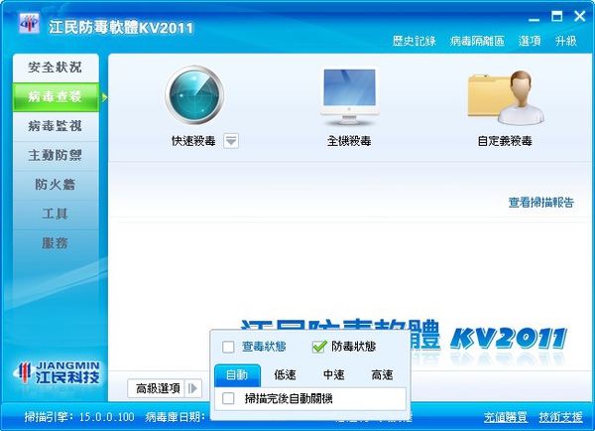The width and height of the screenshot is (595, 431).
Task: Open 病毒隔離區 quarantine link
Action: tap(477, 41)
